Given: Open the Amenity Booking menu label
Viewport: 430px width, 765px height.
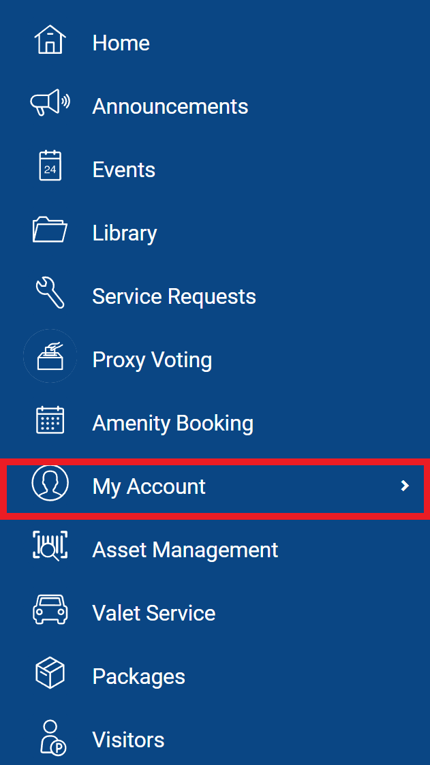Looking at the screenshot, I should pyautogui.click(x=173, y=423).
